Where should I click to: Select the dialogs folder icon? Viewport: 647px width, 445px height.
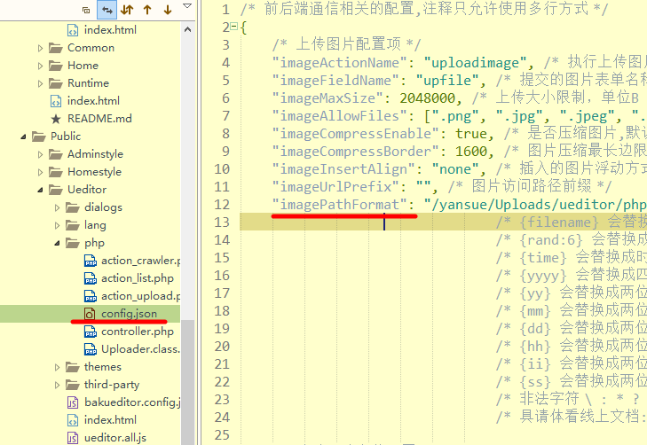72,207
